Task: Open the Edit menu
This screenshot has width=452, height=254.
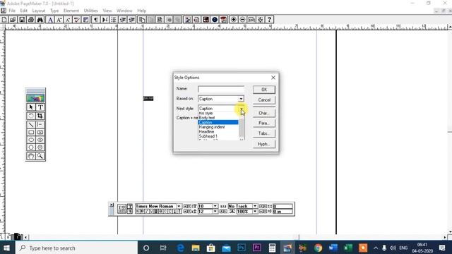Action: click(23, 11)
